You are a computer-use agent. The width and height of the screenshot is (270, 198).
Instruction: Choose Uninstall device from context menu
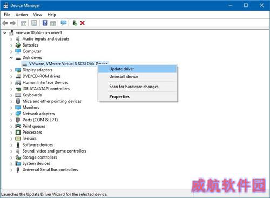coord(138,76)
